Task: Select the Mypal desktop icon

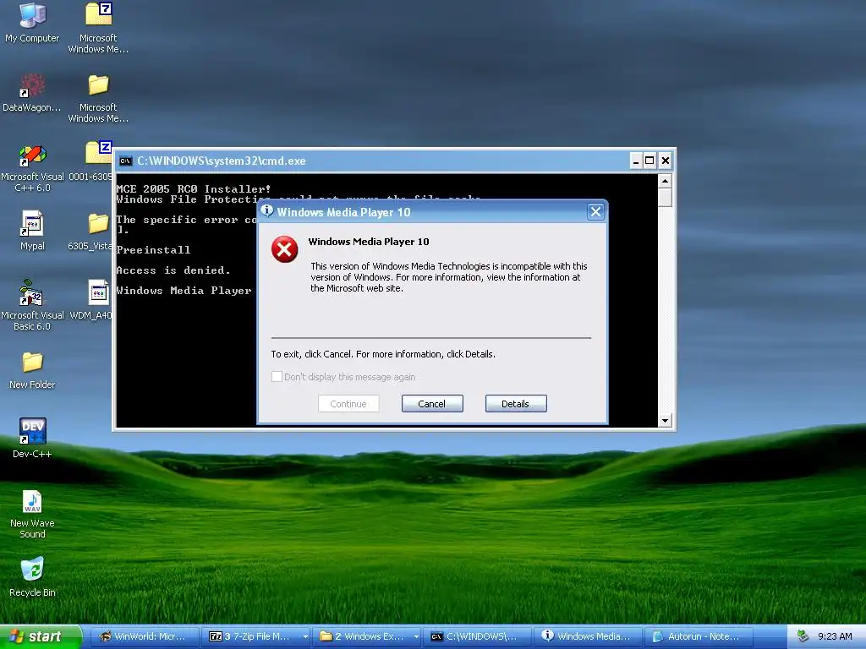Action: [x=32, y=230]
